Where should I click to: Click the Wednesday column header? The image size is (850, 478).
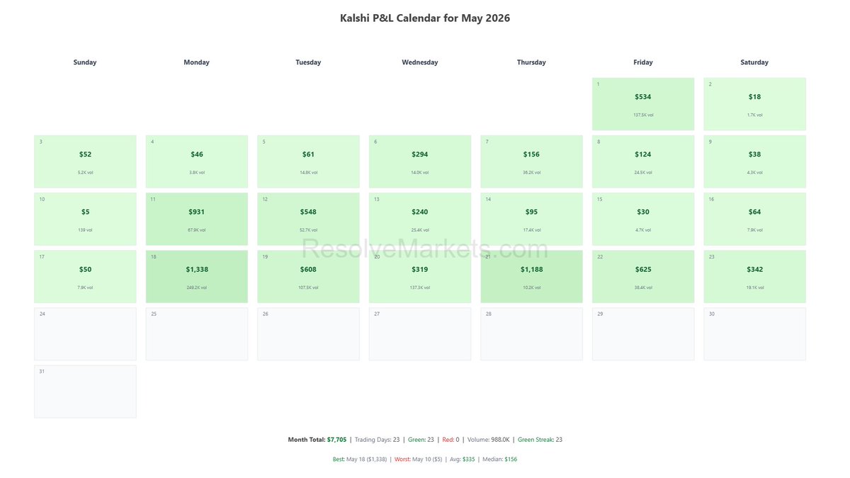coord(420,62)
